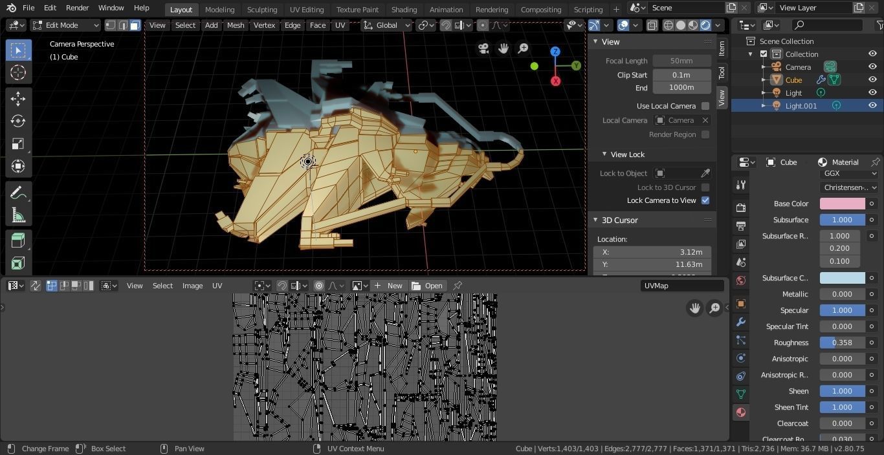Switch to the Sculpting workspace tab
Screen dimensions: 884x455
coord(261,10)
